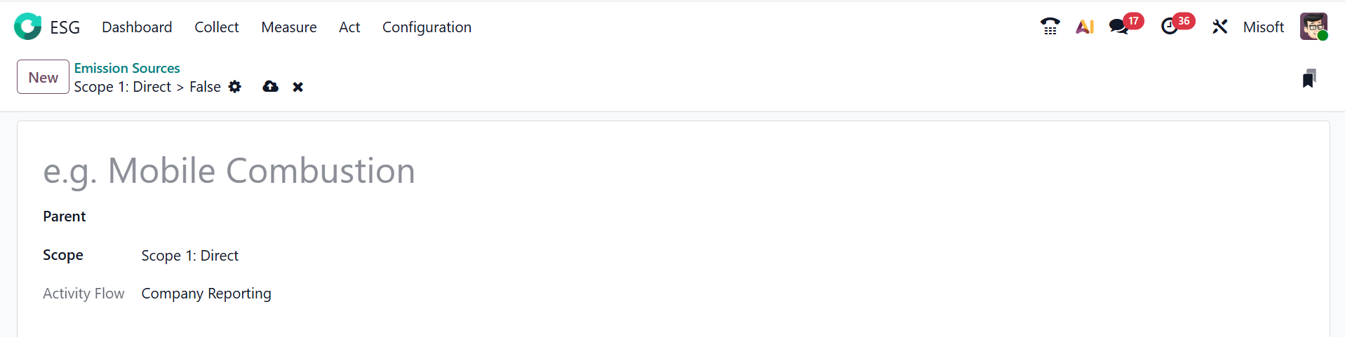The width and height of the screenshot is (1345, 337).
Task: View the 36 pending activities clock icon
Action: (x=1170, y=27)
